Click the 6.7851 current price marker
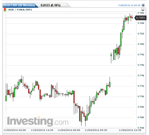149x135 pixels. [141, 18]
